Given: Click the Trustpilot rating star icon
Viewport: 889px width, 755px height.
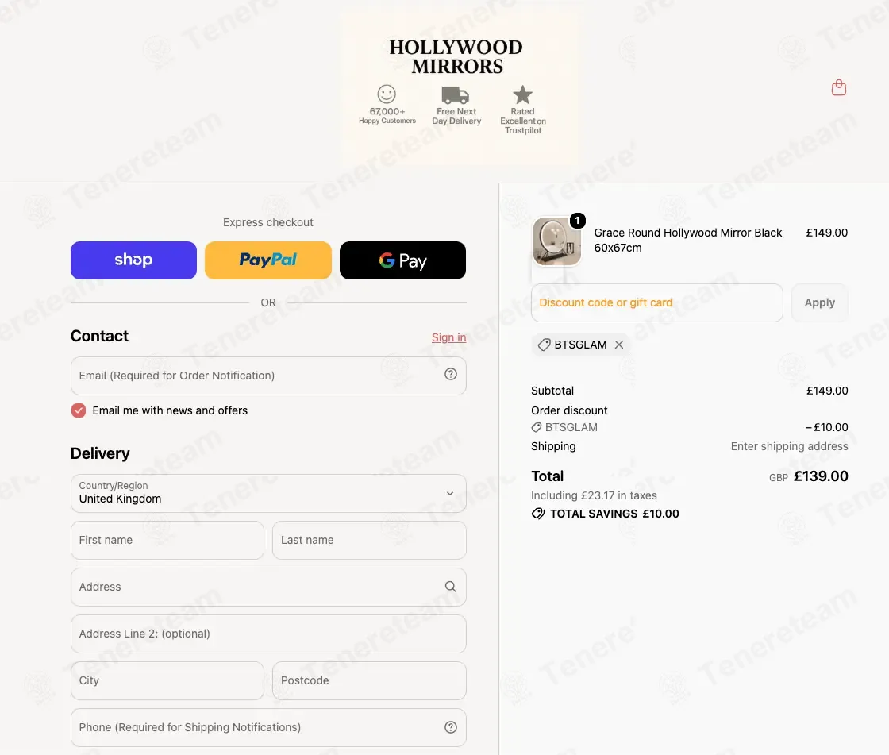Looking at the screenshot, I should pos(522,94).
